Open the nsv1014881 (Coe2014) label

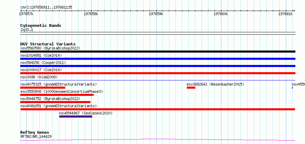41,55
